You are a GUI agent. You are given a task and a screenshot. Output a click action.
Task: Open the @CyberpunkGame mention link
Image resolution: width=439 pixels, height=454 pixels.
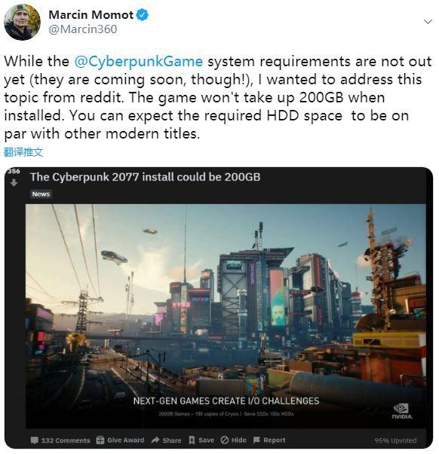pos(138,62)
